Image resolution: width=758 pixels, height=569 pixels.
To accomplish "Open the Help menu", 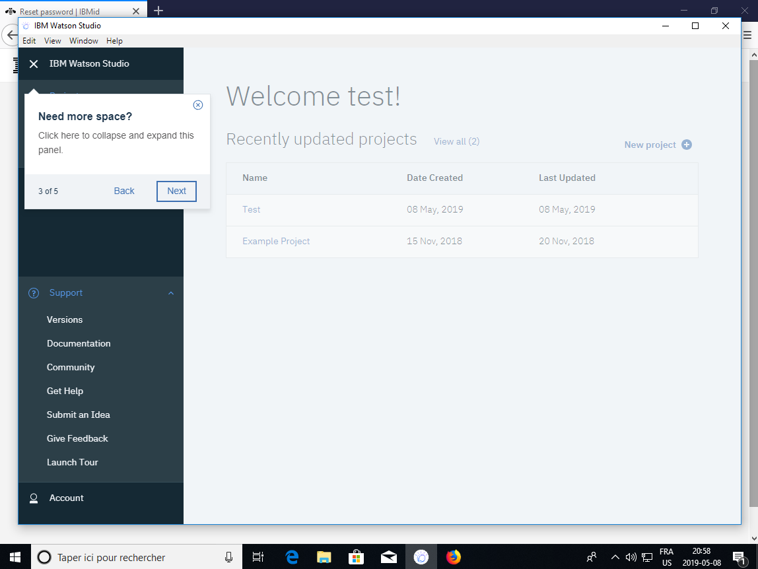I will pyautogui.click(x=114, y=41).
